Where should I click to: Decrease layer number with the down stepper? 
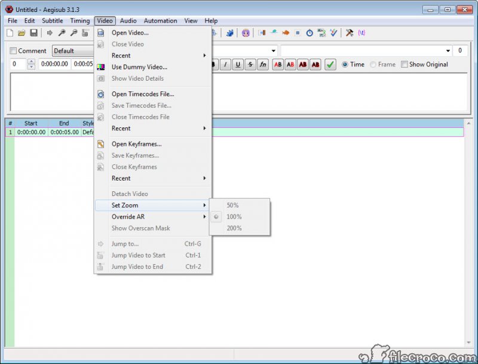tap(31, 67)
